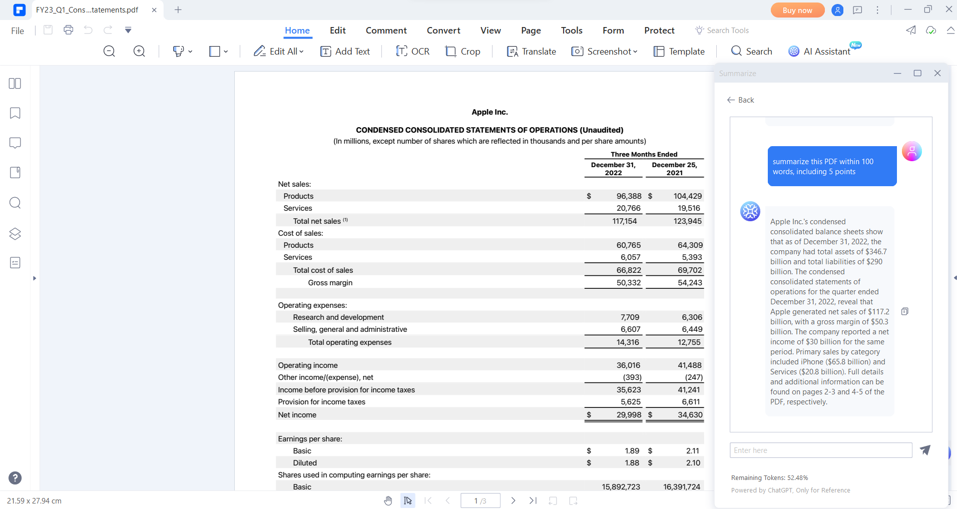
Task: Open the layers panel in sidebar
Action: [x=15, y=234]
